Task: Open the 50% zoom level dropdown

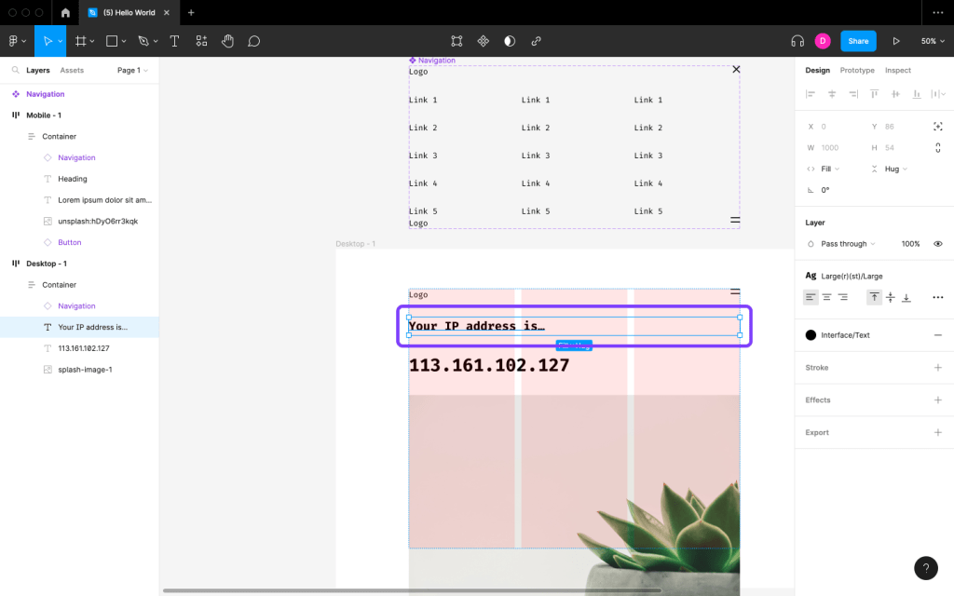Action: (x=932, y=41)
